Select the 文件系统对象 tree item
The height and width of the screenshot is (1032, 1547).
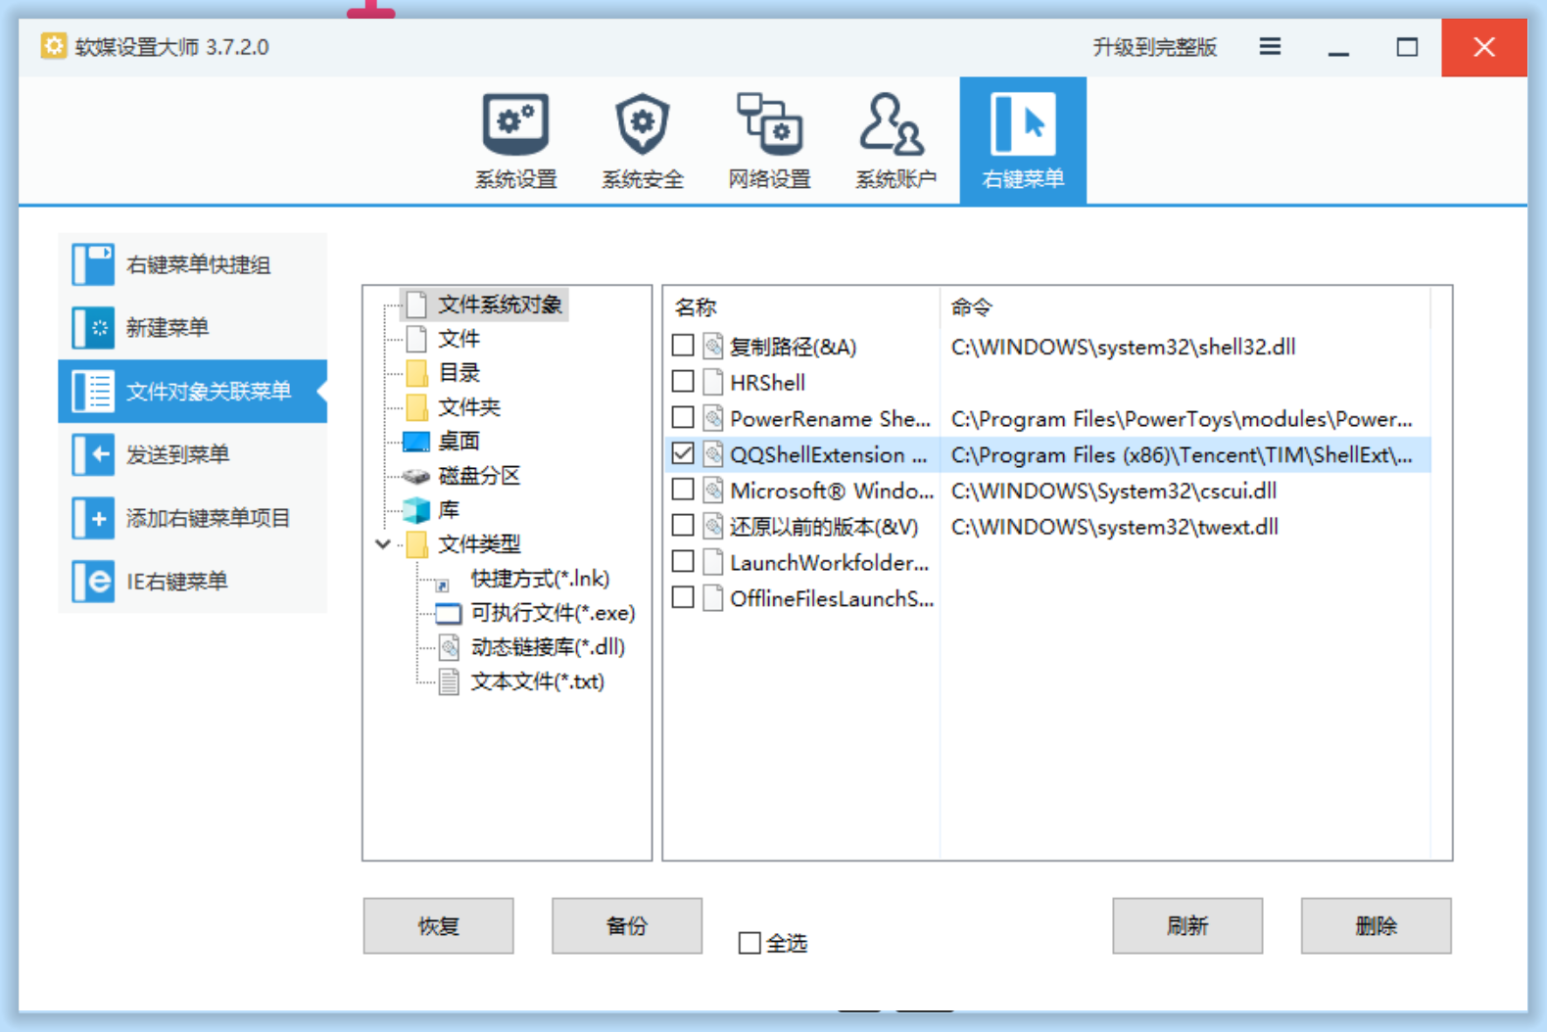500,305
